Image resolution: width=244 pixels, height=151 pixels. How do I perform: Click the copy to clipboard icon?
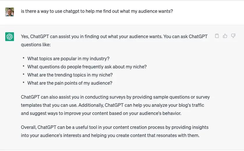point(217,36)
